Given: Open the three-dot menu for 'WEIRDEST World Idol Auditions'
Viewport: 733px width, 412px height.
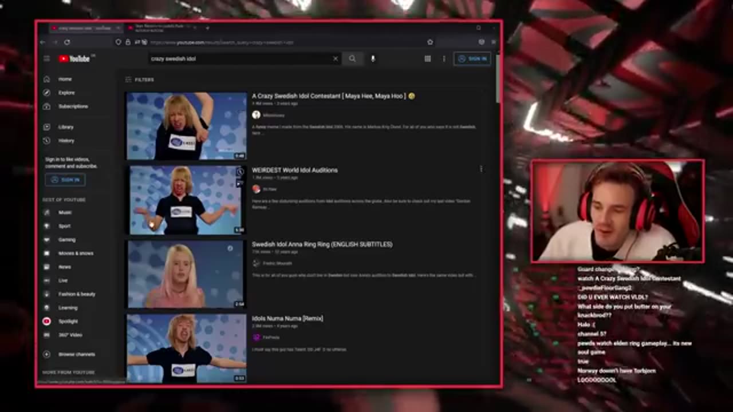Looking at the screenshot, I should (481, 169).
